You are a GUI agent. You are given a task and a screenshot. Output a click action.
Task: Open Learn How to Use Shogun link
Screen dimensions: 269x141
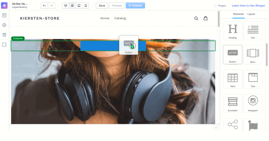coord(248,6)
